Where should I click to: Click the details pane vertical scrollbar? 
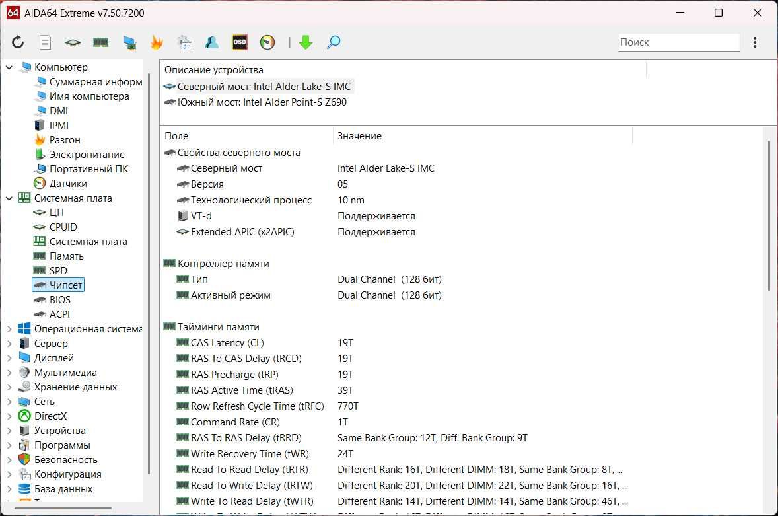(x=769, y=216)
